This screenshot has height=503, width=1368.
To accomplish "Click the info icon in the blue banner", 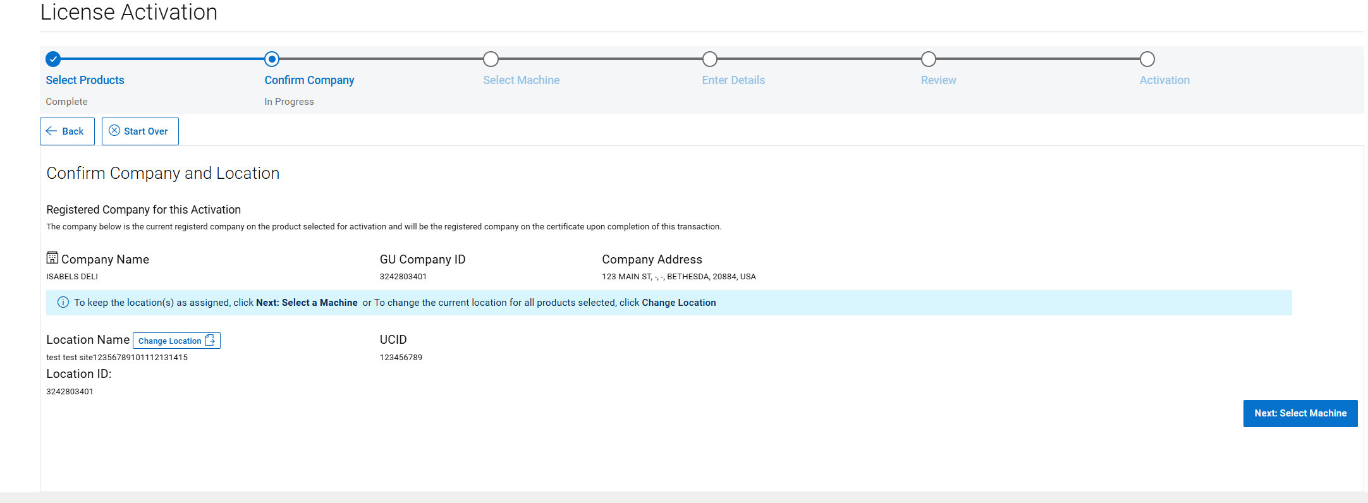I will [63, 303].
